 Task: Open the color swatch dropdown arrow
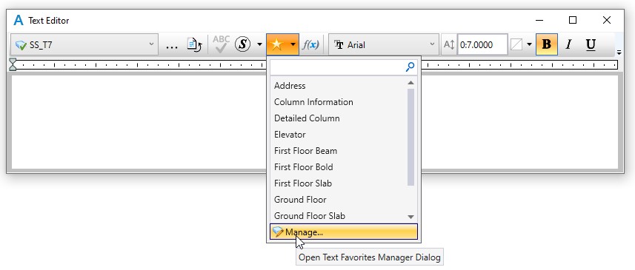click(529, 44)
